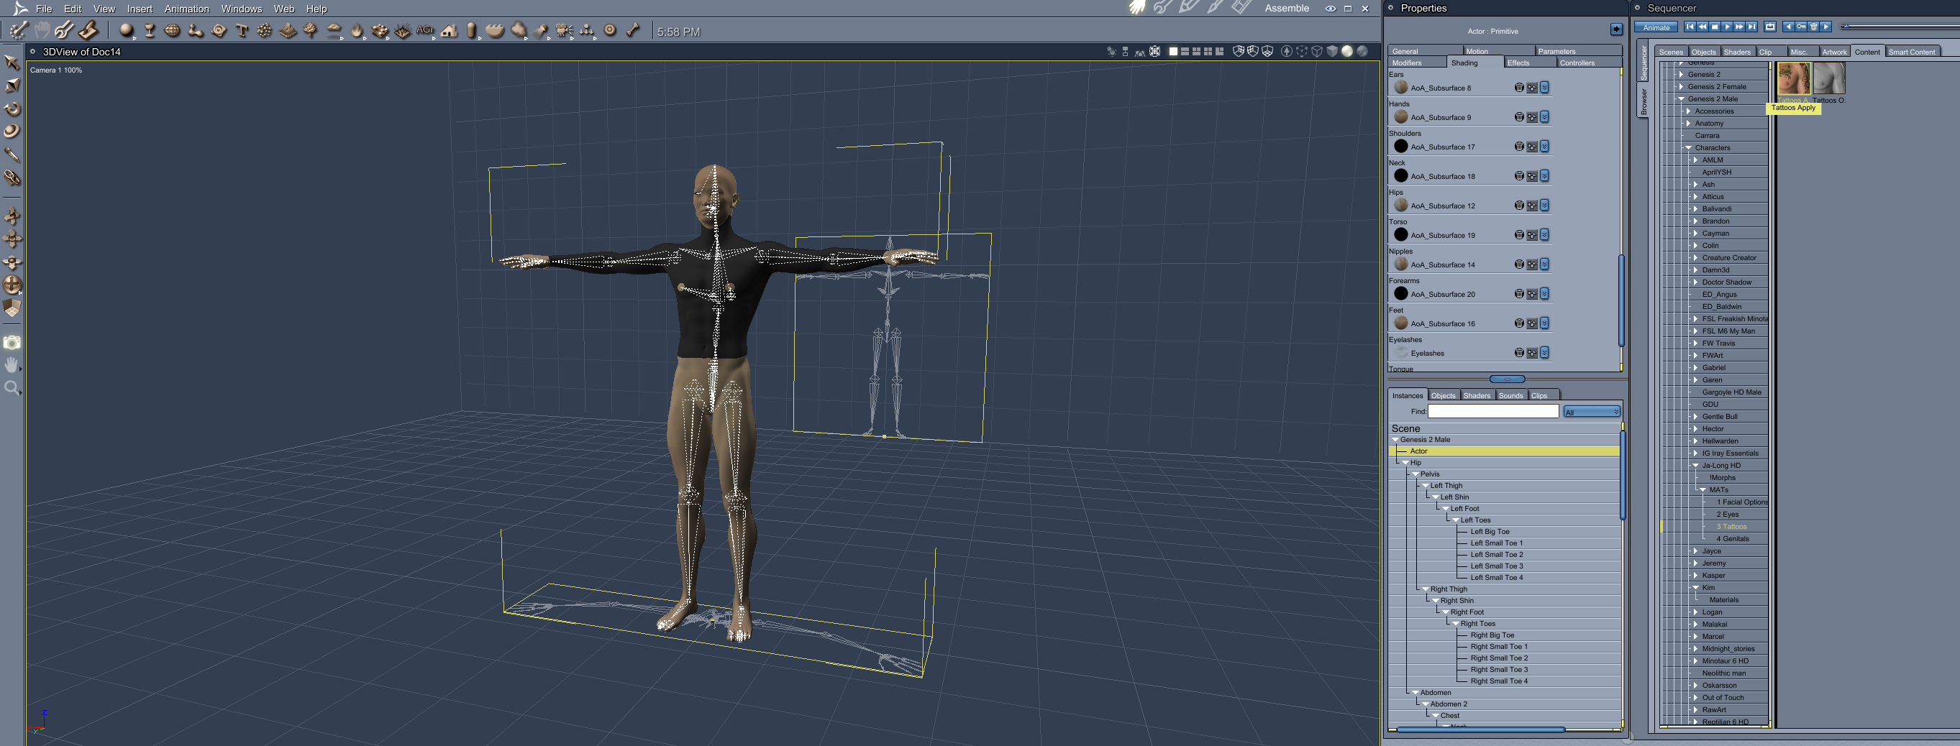Select the camera tool in left toolbar
The height and width of the screenshot is (746, 1960).
click(x=12, y=342)
